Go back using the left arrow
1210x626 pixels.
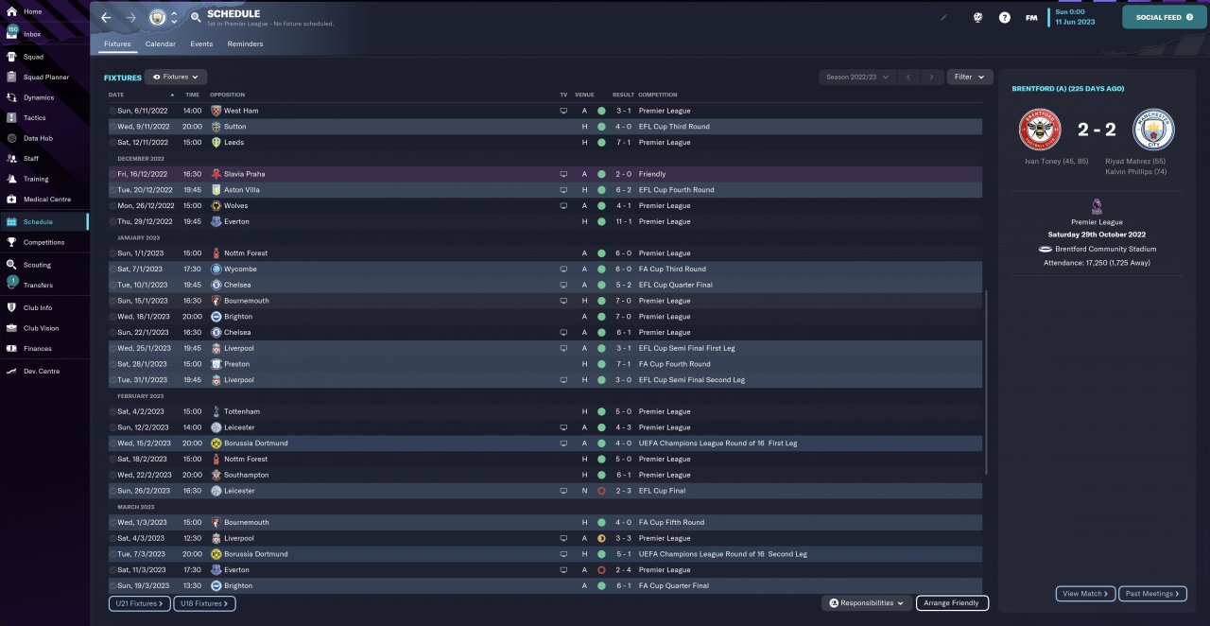[x=106, y=17]
